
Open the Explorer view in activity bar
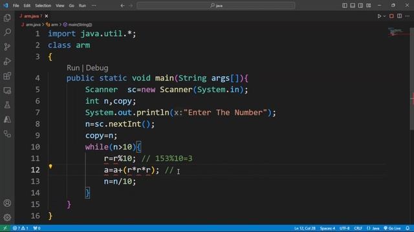pyautogui.click(x=7, y=18)
